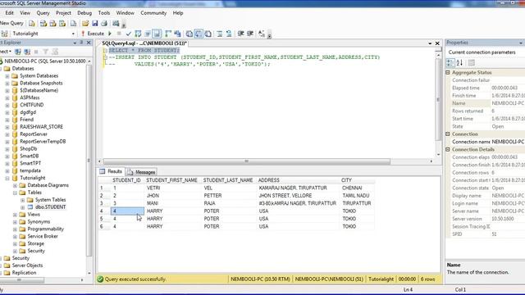Expand the System Databases node
525x295 pixels.
7,76
